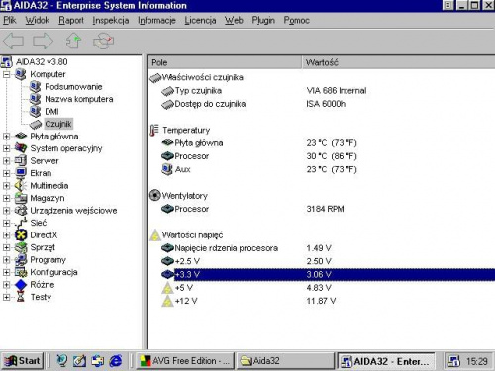Click the Sieć network icon
The image size is (495, 371).
[21, 223]
